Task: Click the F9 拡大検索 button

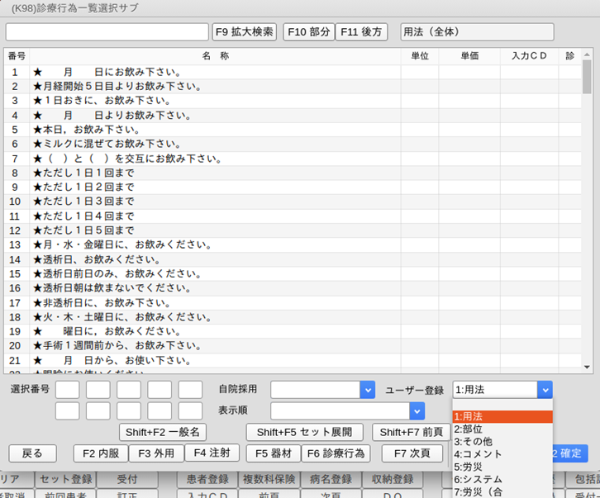Action: 245,32
